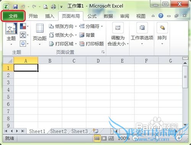This screenshot has height=145, width=191.
Task: Minimize the ribbon with the caret icon
Action: click(153, 16)
